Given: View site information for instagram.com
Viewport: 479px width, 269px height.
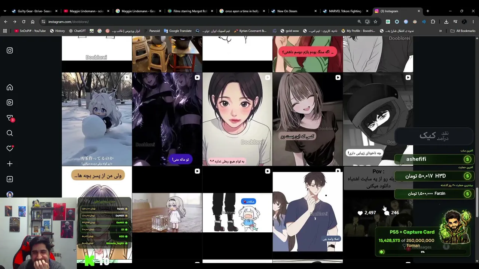Looking at the screenshot, I should pos(43,22).
